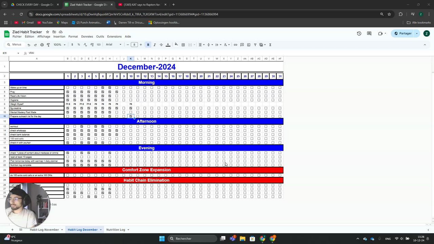Insert a link with the toolbar icon
Image resolution: width=434 pixels, height=244 pixels.
pyautogui.click(x=235, y=45)
